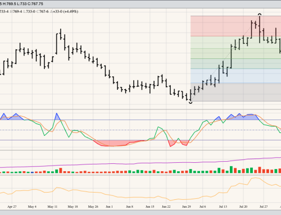Image resolution: width=281 pixels, height=215 pixels.
Task: Select the 'C767-6' close readout on chart
Action: pyautogui.click(x=42, y=12)
